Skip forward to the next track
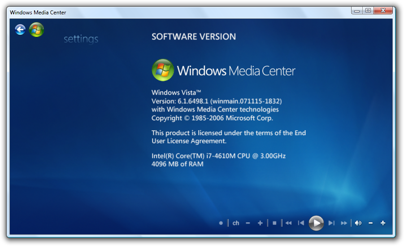 [332, 223]
